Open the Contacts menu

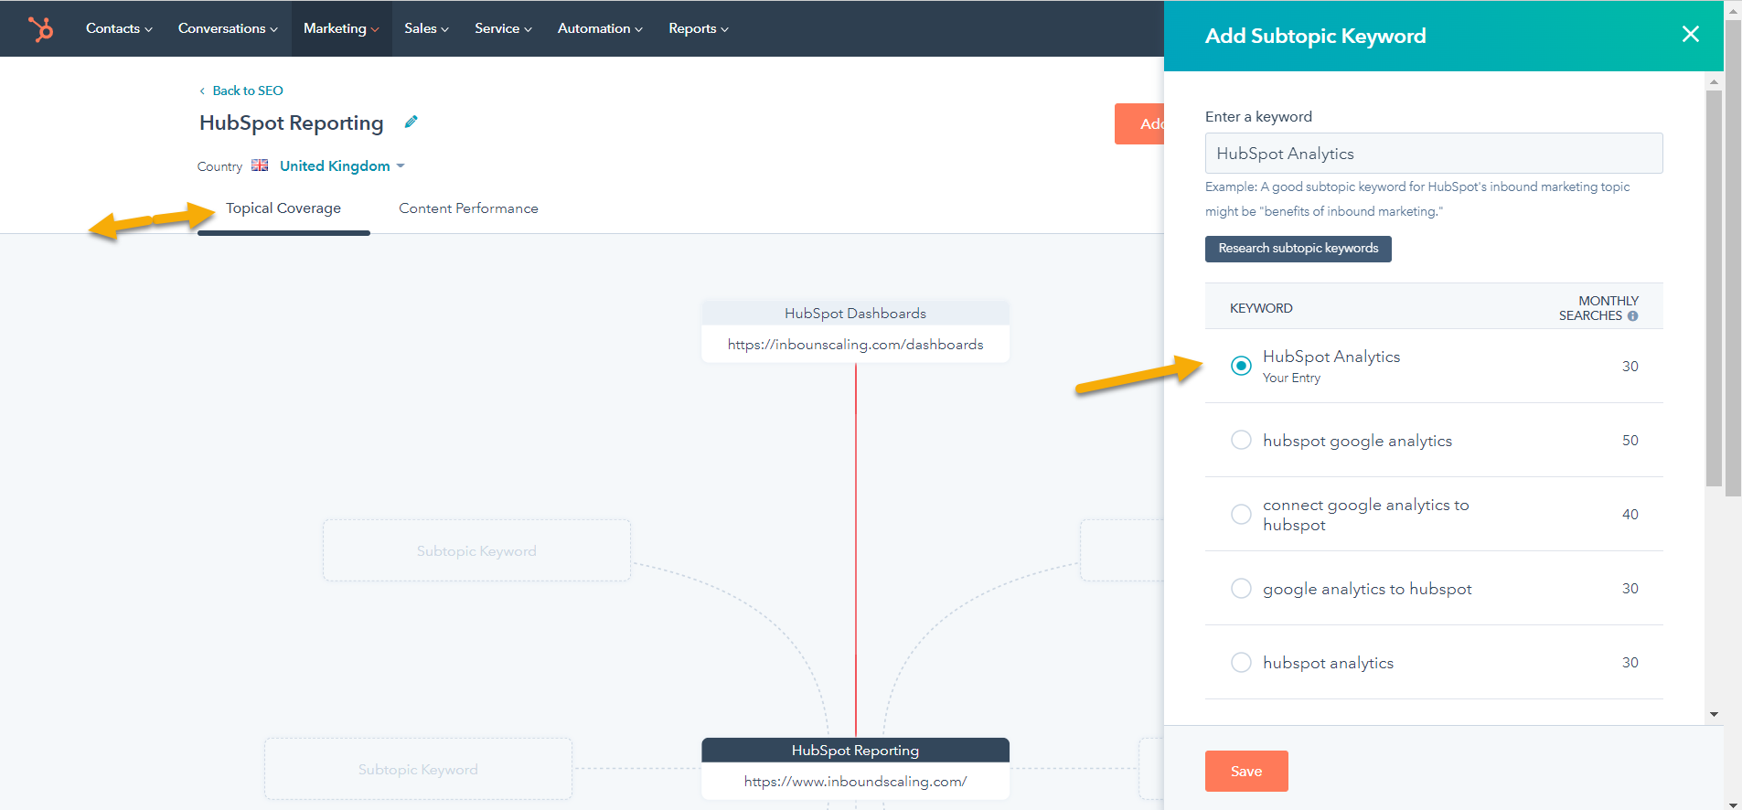coord(119,28)
